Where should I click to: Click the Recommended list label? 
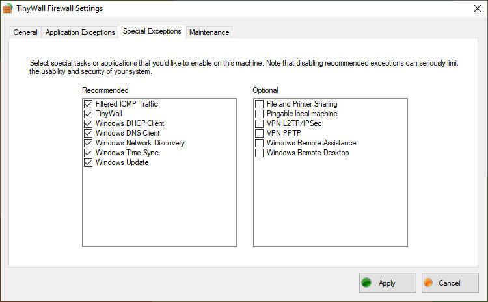tap(105, 90)
